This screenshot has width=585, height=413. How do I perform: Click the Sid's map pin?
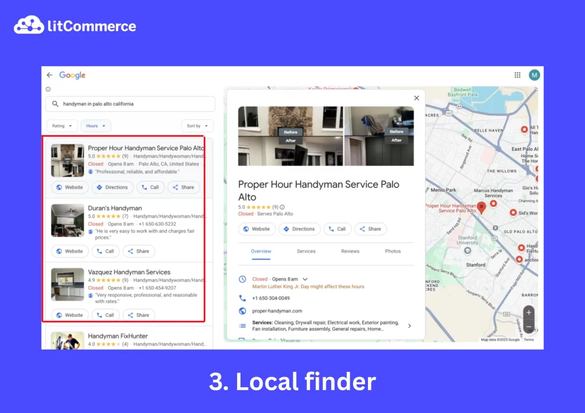pyautogui.click(x=513, y=213)
